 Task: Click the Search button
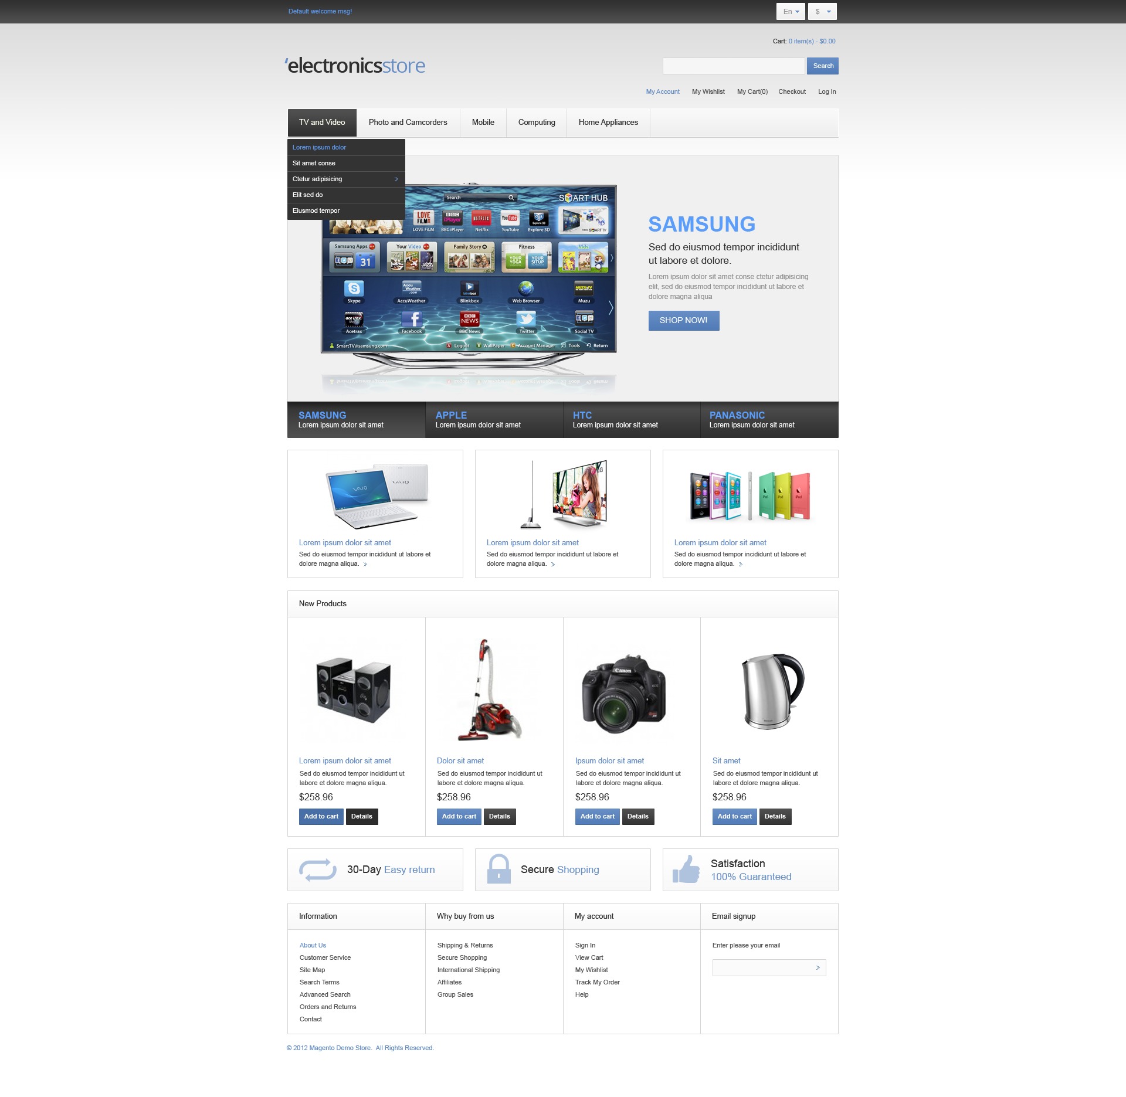823,66
